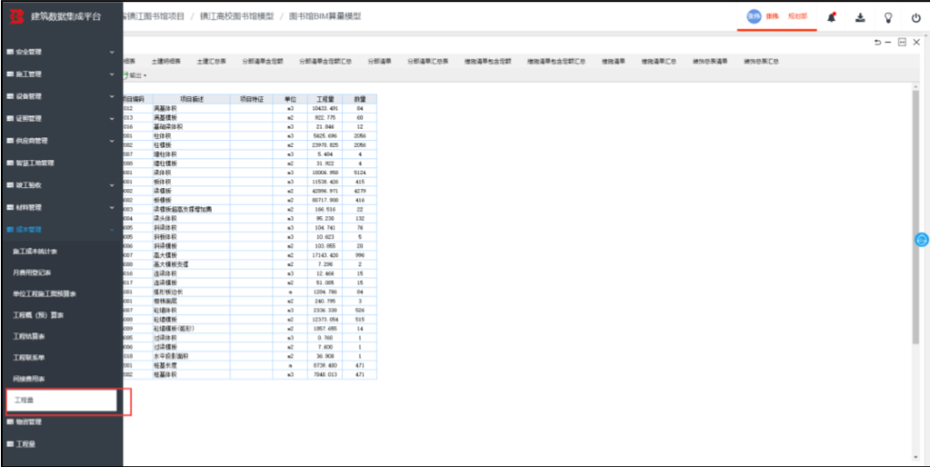Switch to the 土建汇总表 tab
Image resolution: width=930 pixels, height=467 pixels.
click(x=211, y=61)
